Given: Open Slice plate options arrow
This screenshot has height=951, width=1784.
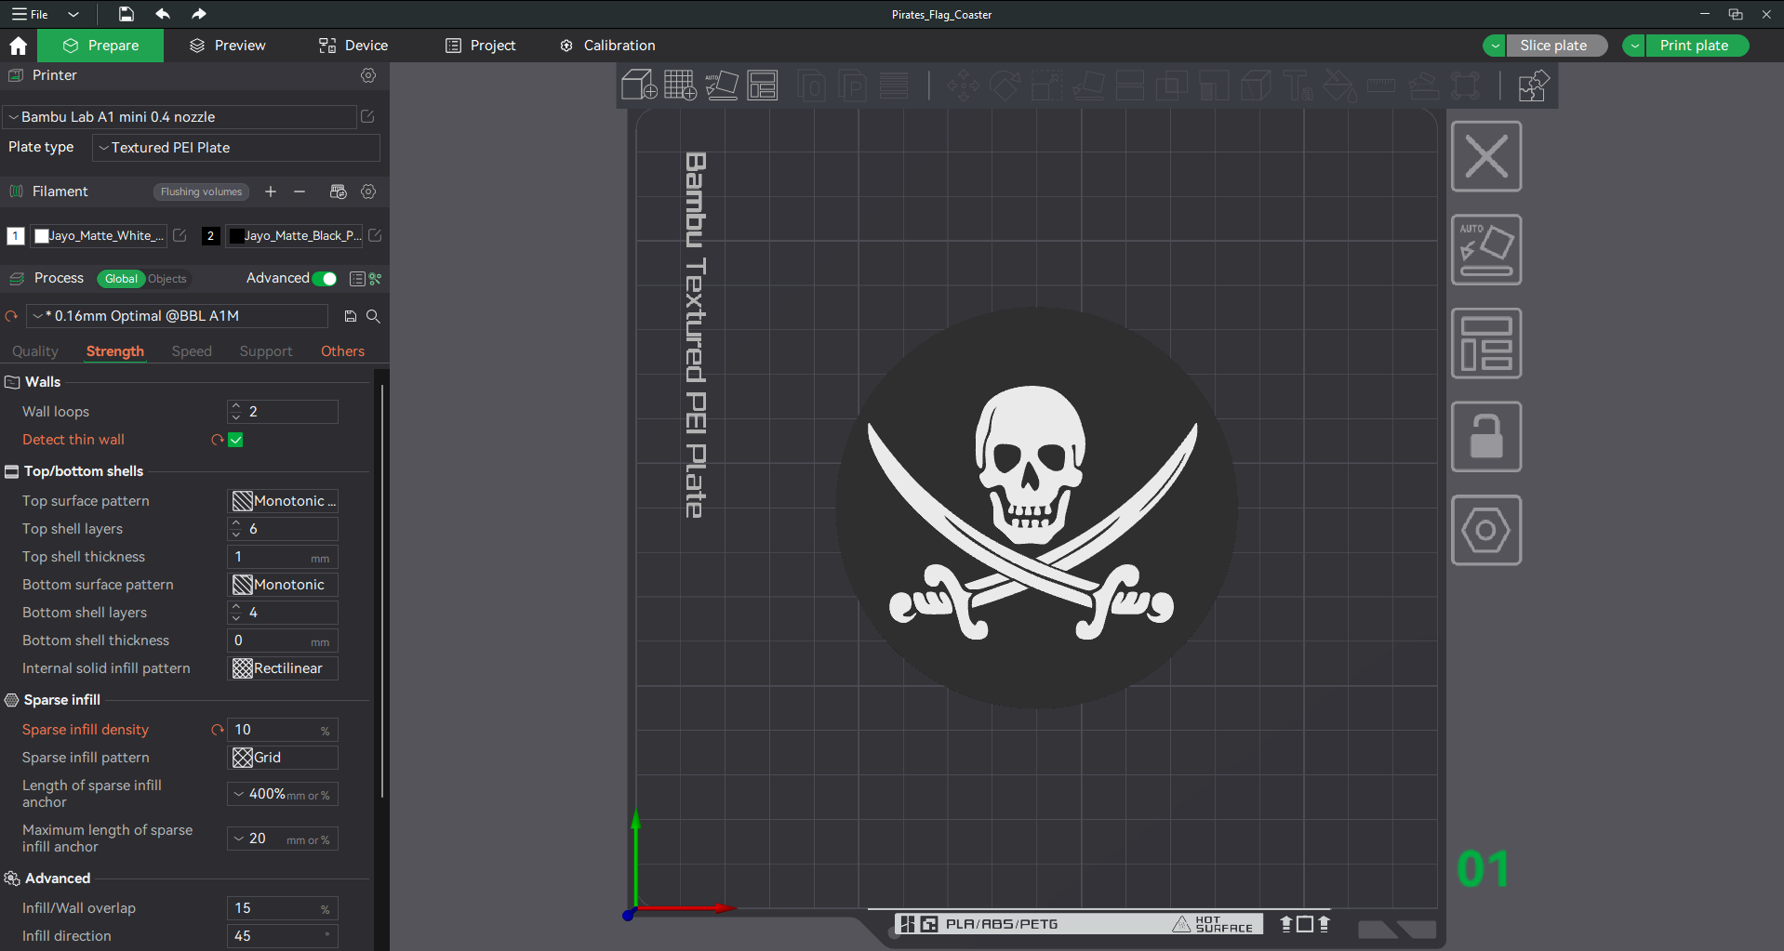Looking at the screenshot, I should point(1494,46).
